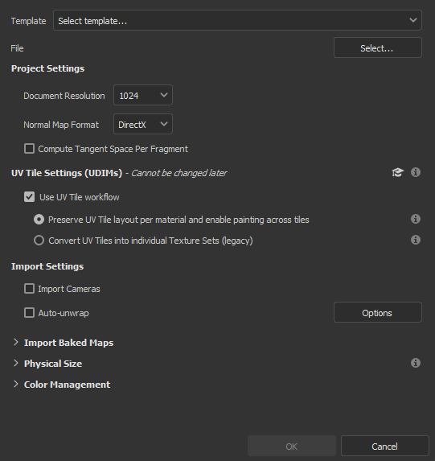The height and width of the screenshot is (461, 435).
Task: Click info icon beside UV Tile Settings header
Action: [x=416, y=172]
